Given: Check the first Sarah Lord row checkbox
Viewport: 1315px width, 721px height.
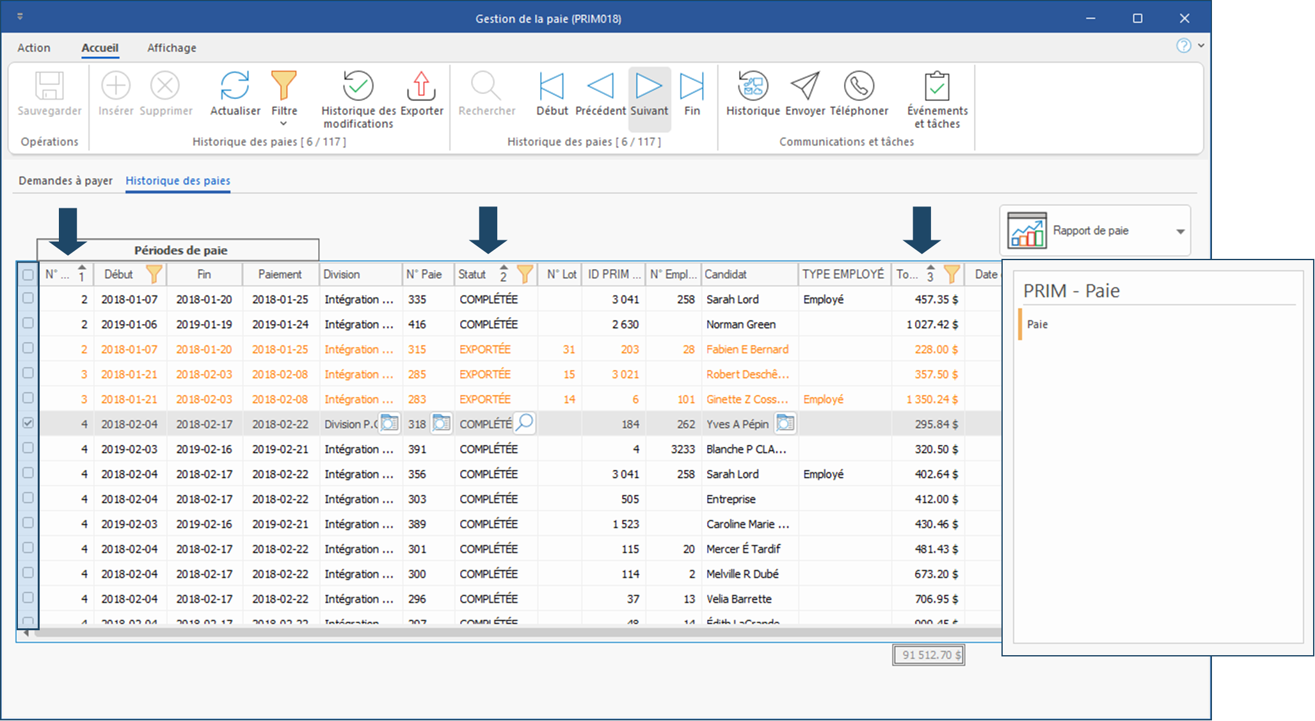Looking at the screenshot, I should click(28, 298).
